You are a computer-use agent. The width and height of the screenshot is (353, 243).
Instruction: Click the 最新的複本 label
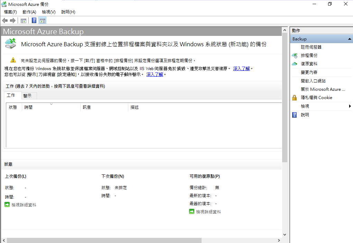(x=201, y=196)
